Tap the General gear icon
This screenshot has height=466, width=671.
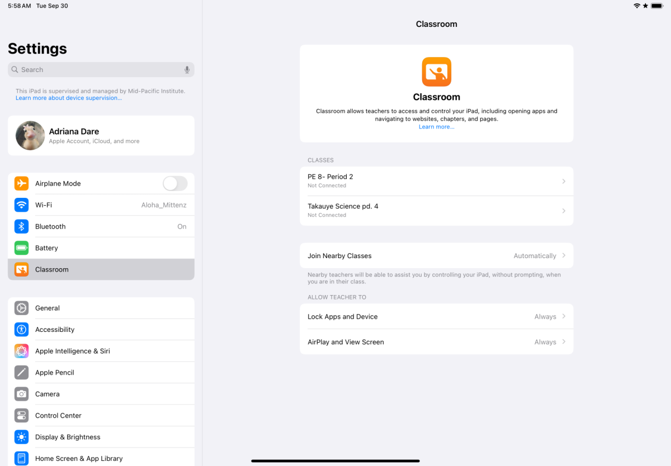(21, 308)
